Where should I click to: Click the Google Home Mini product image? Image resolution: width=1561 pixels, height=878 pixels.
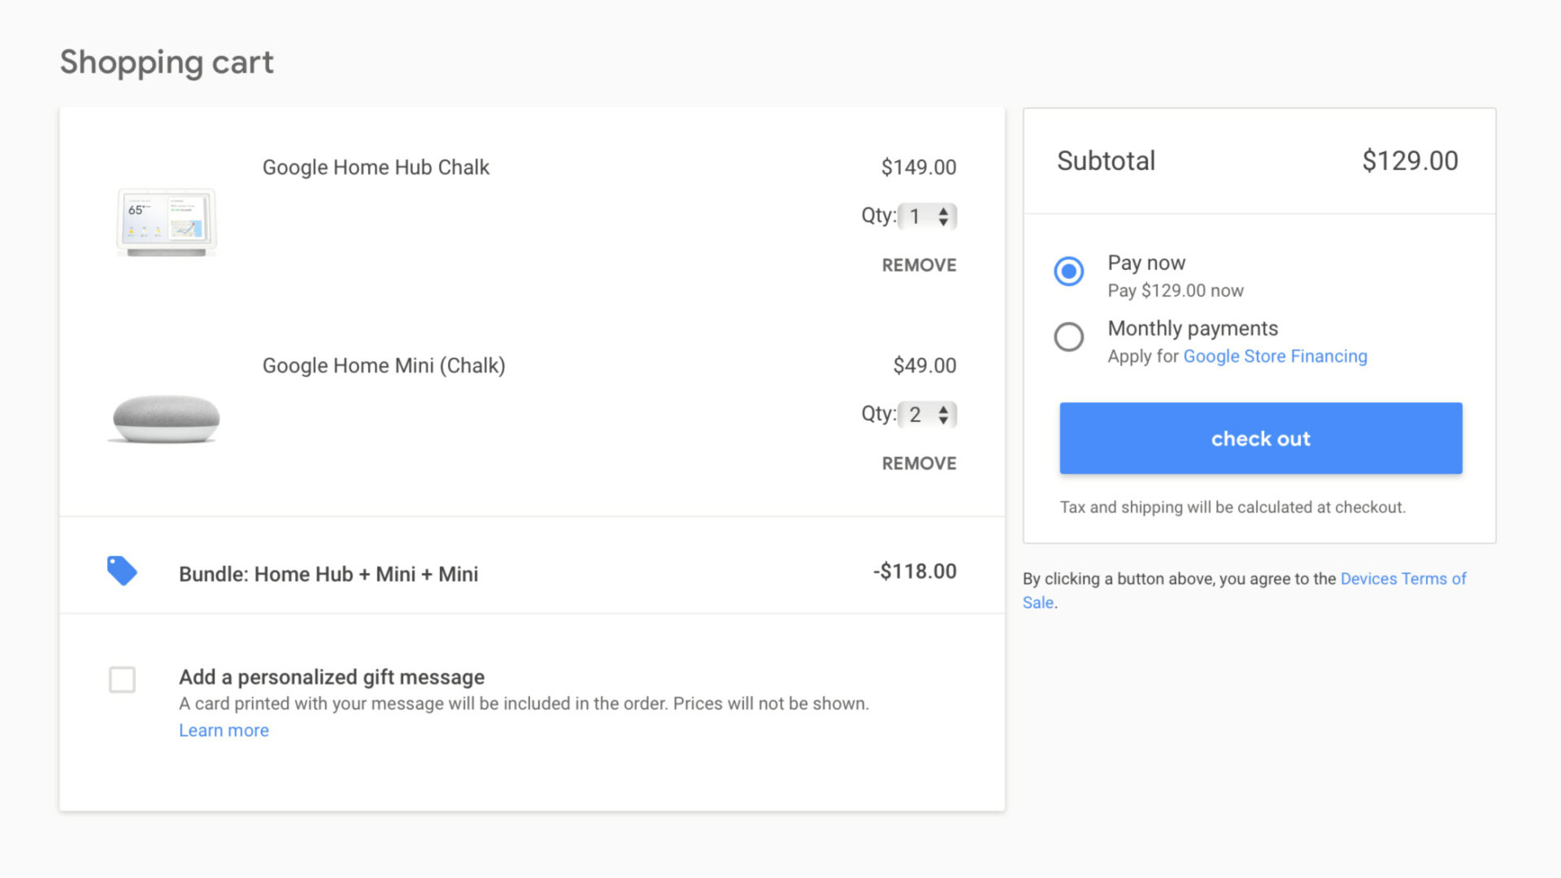coord(165,419)
